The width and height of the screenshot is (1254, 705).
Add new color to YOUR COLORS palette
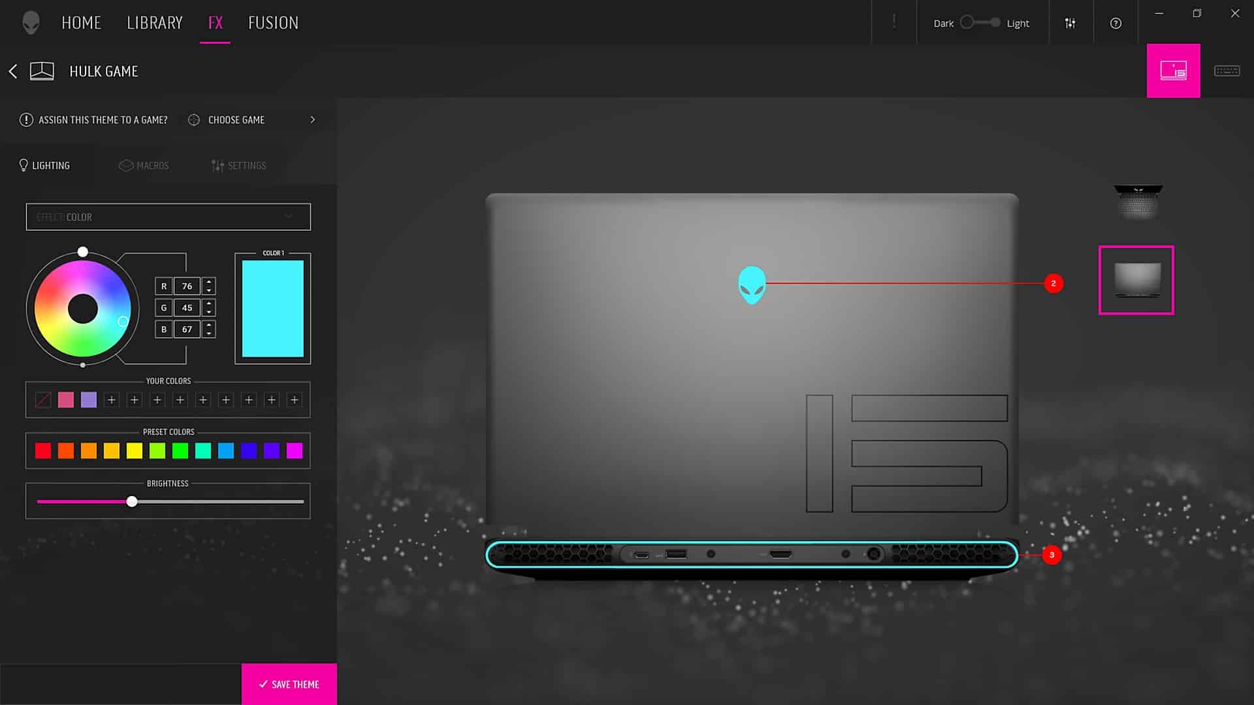[x=111, y=399]
